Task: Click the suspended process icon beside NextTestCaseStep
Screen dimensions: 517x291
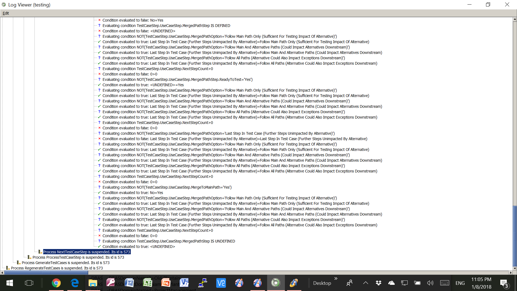Action: [40, 252]
